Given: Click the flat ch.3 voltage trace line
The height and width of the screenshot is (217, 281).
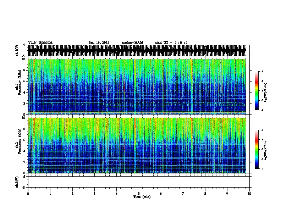Looking at the screenshot, I should click(137, 182).
